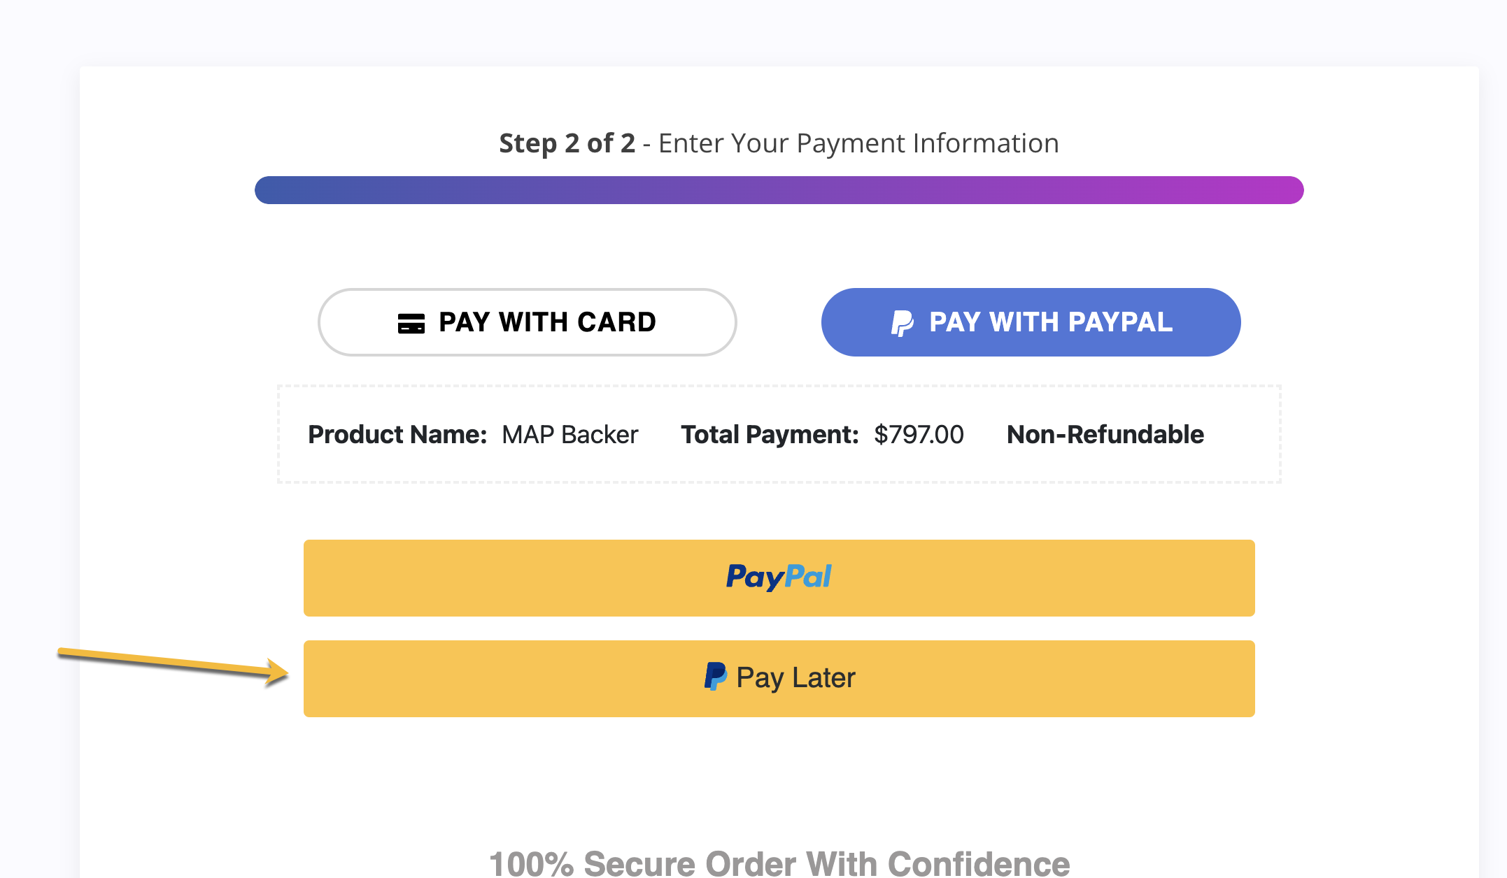Viewport: 1507px width, 878px height.
Task: Click the $797.00 total amount
Action: (919, 435)
